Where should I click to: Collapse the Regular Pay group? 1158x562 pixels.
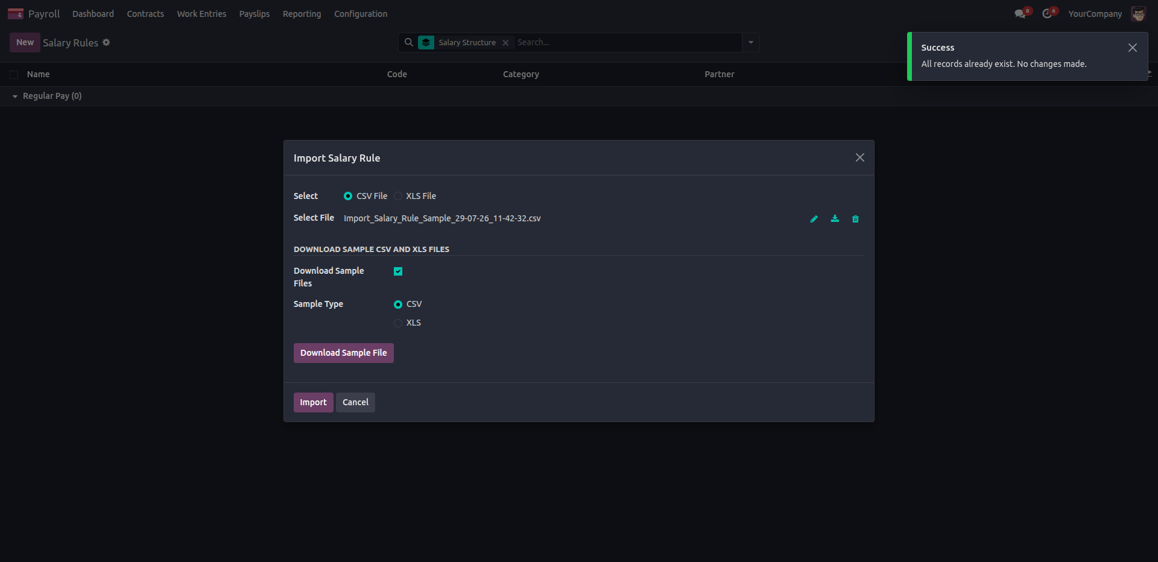(15, 96)
